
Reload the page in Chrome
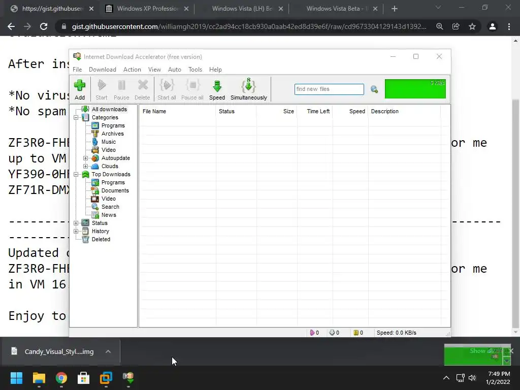[44, 26]
